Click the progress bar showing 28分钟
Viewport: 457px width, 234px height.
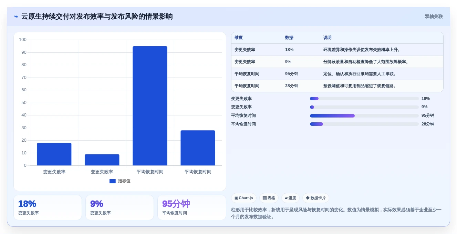(x=364, y=124)
